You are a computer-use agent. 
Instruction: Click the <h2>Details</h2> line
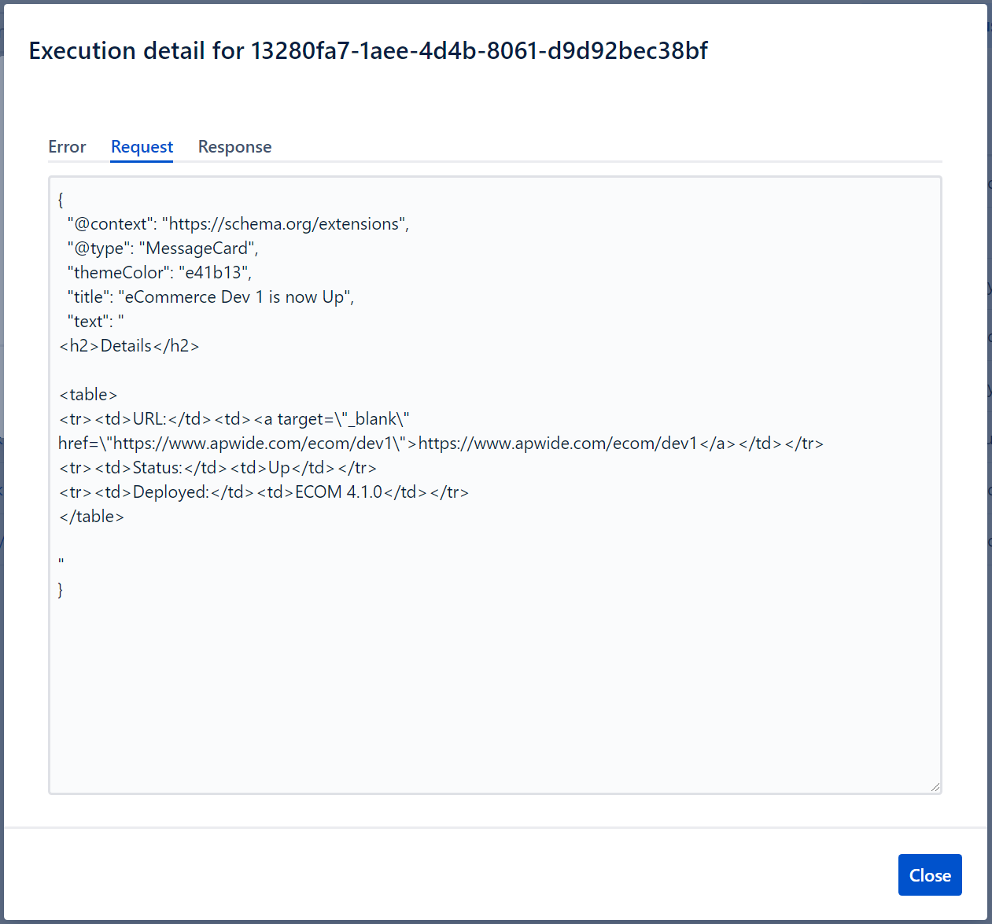129,346
